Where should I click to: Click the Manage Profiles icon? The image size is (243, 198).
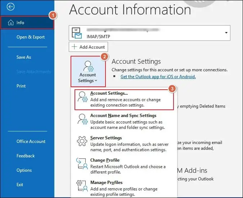(x=82, y=186)
